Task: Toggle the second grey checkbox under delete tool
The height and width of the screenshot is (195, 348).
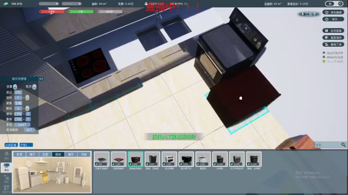Action: coord(324,57)
